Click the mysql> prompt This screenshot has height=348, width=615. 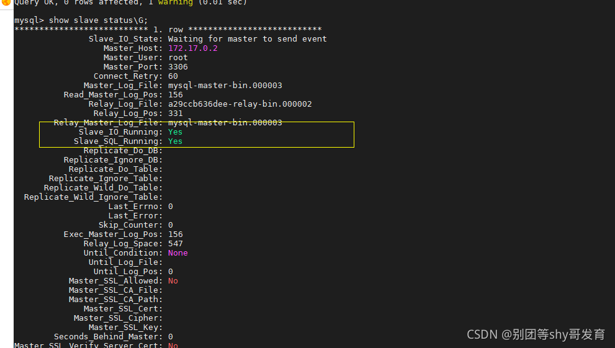click(x=29, y=20)
